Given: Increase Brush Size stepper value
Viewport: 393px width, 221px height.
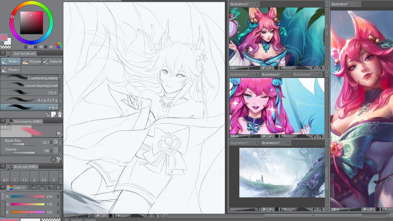Looking at the screenshot, I should 51,141.
